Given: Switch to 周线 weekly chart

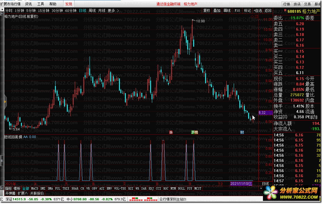Looking at the screenshot, I should (92, 10).
